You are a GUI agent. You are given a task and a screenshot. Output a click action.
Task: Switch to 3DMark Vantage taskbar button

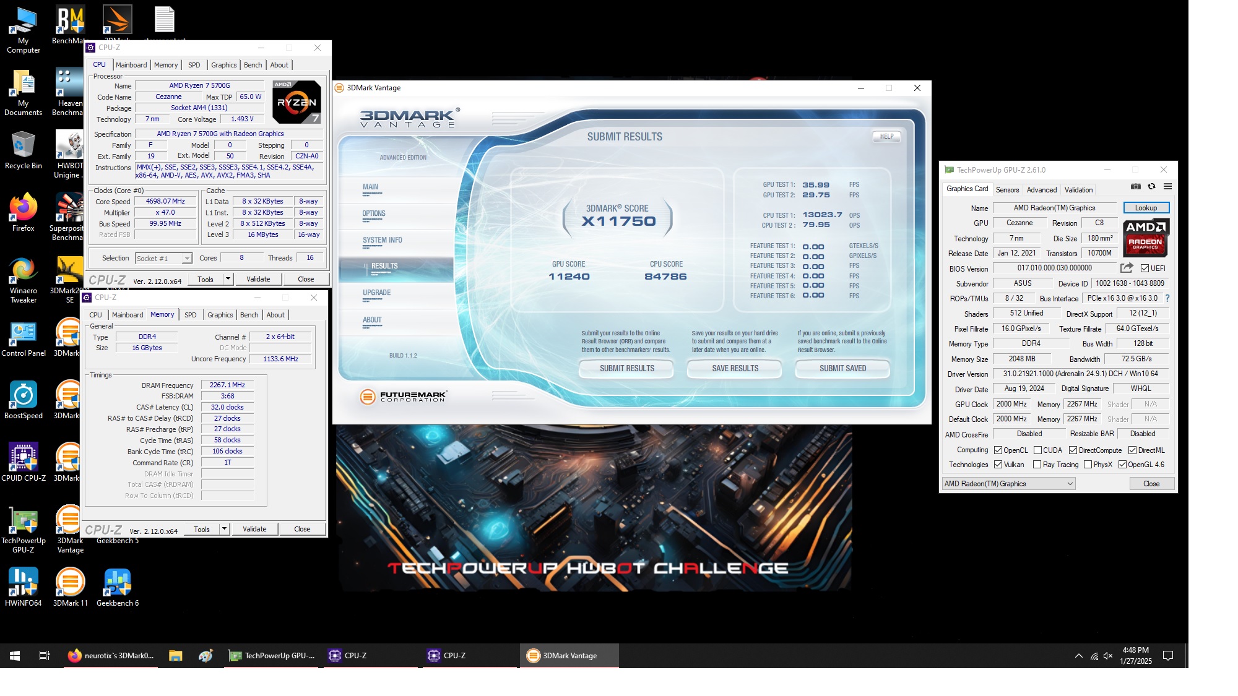coord(569,656)
